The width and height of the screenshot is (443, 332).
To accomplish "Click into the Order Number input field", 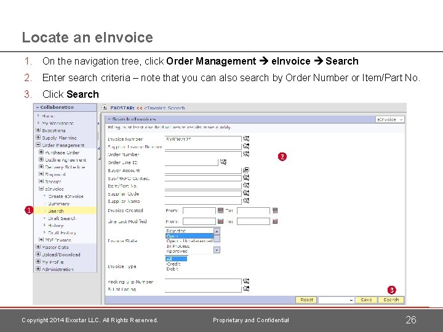I will pos(203,154).
